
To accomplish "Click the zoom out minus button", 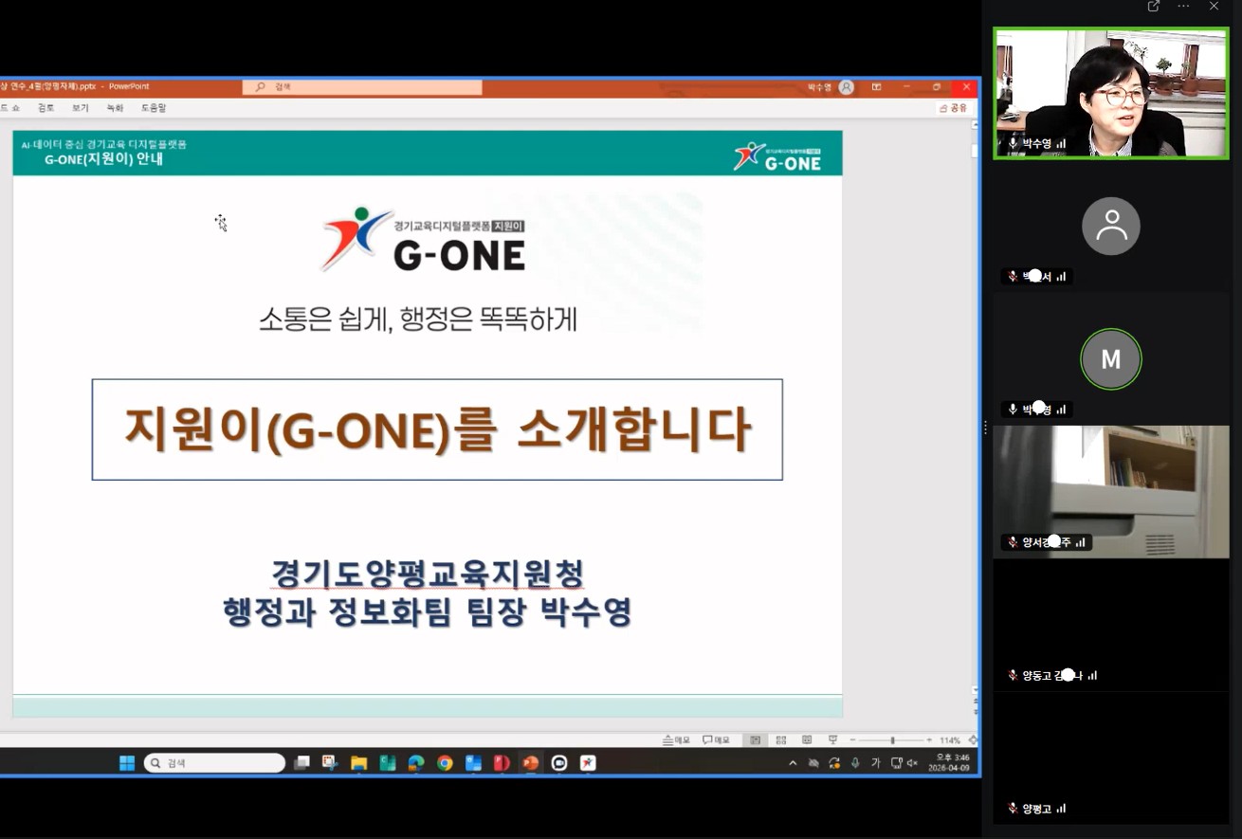I will pyautogui.click(x=852, y=739).
